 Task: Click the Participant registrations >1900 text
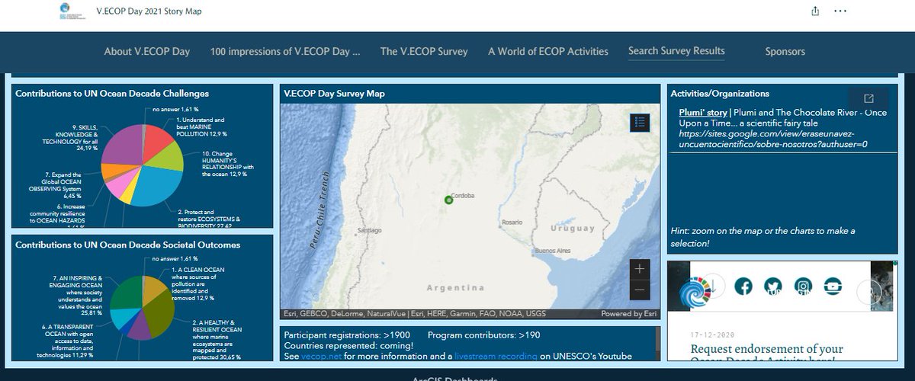pos(347,335)
